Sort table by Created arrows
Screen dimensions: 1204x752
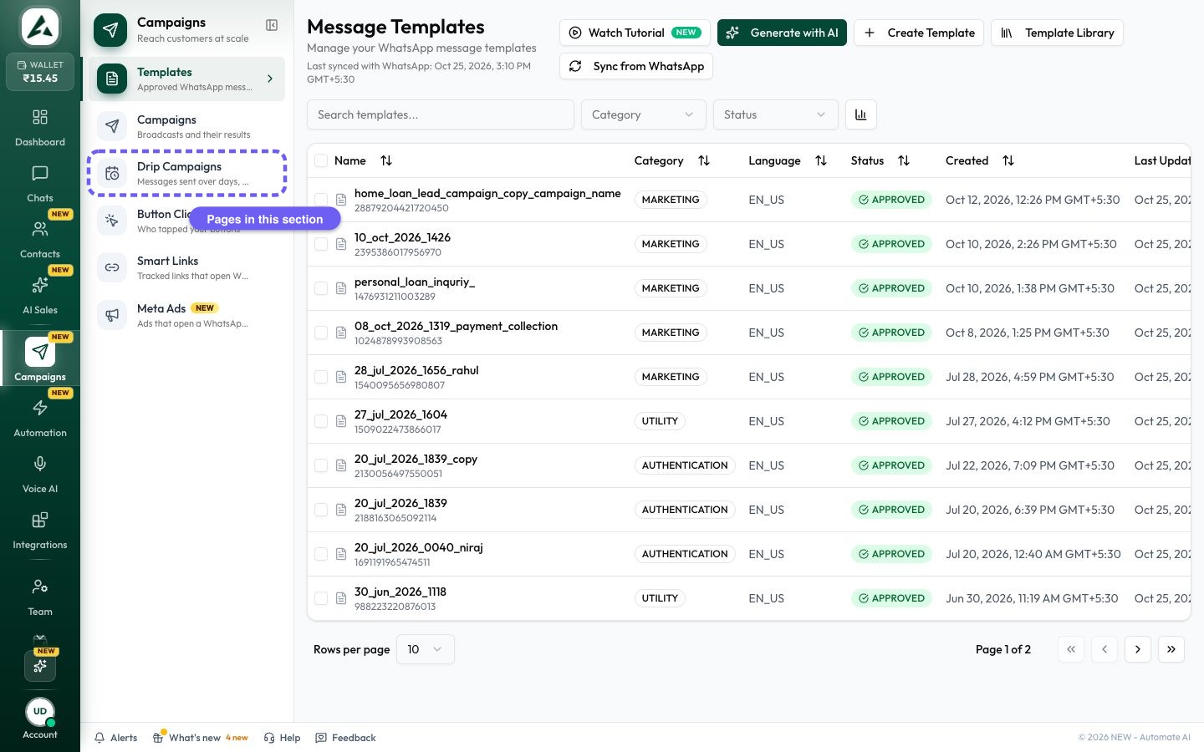tap(1008, 160)
